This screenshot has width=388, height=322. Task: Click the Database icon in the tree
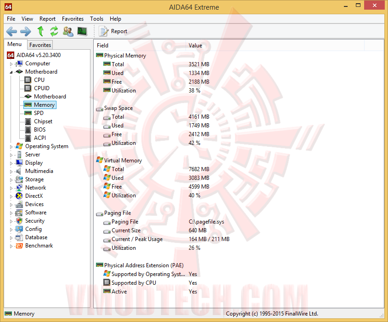coord(19,237)
